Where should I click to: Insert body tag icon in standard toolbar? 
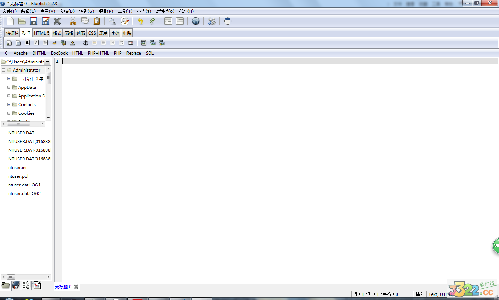(x=18, y=43)
